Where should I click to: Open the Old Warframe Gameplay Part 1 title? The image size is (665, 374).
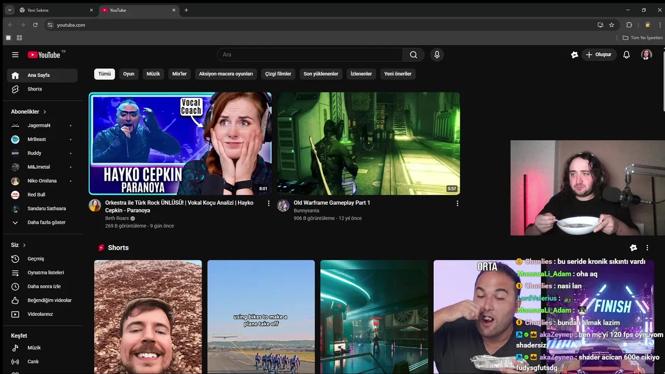pyautogui.click(x=332, y=203)
